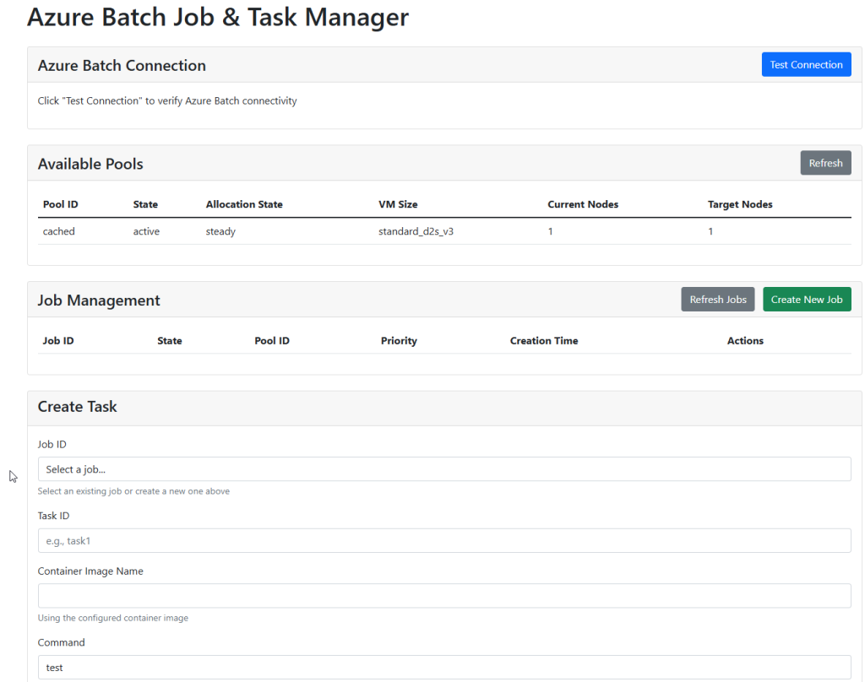865x682 pixels.
Task: Click the 'standard_d2s_v3' VM size cell
Action: [x=416, y=231]
